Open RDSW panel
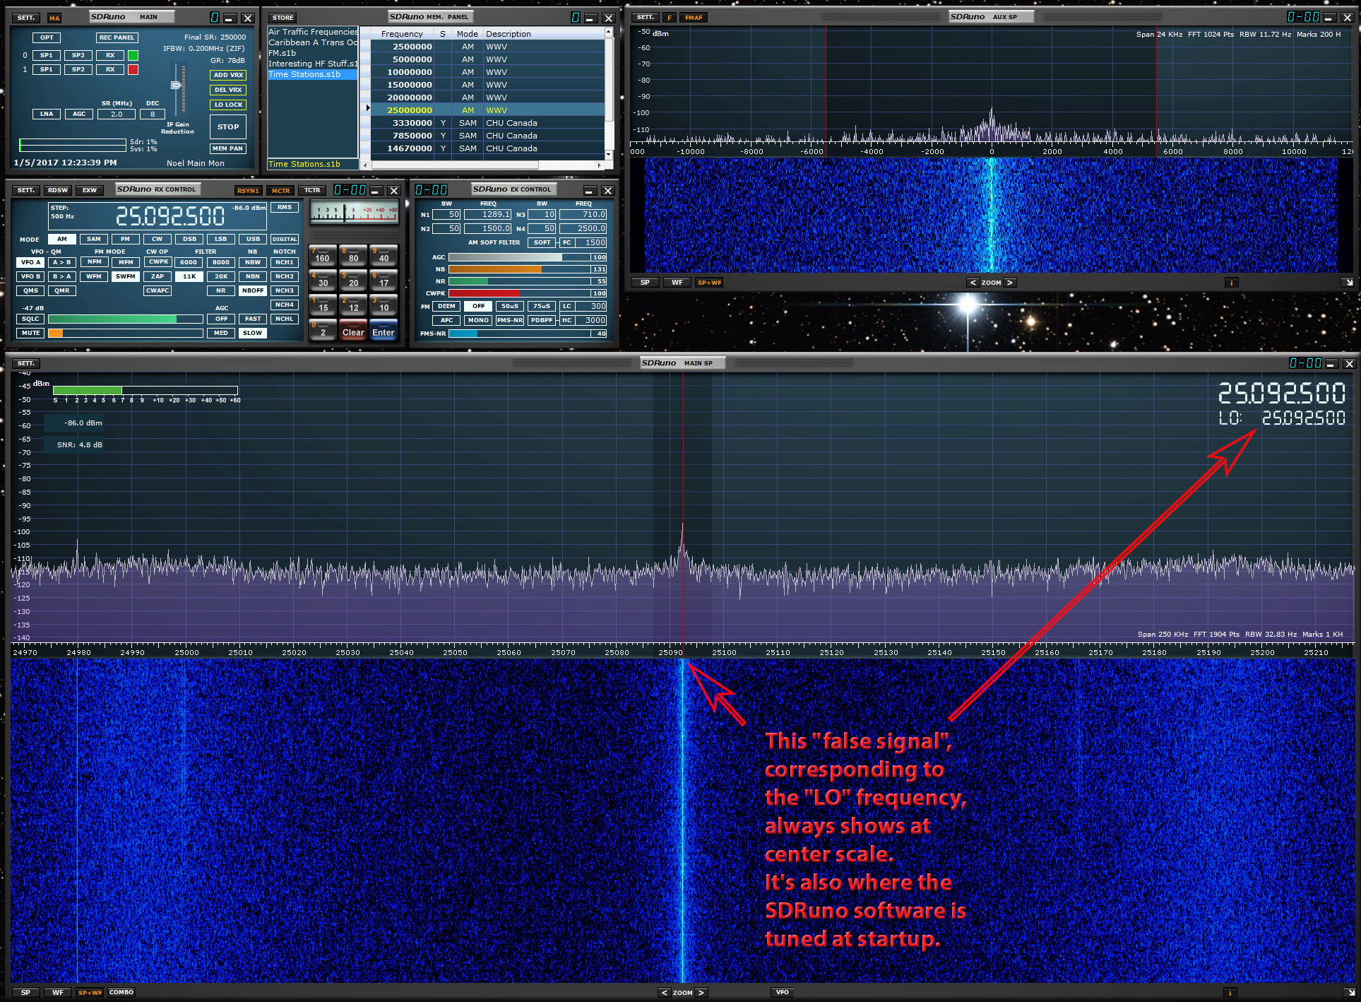The width and height of the screenshot is (1361, 1002). (58, 190)
